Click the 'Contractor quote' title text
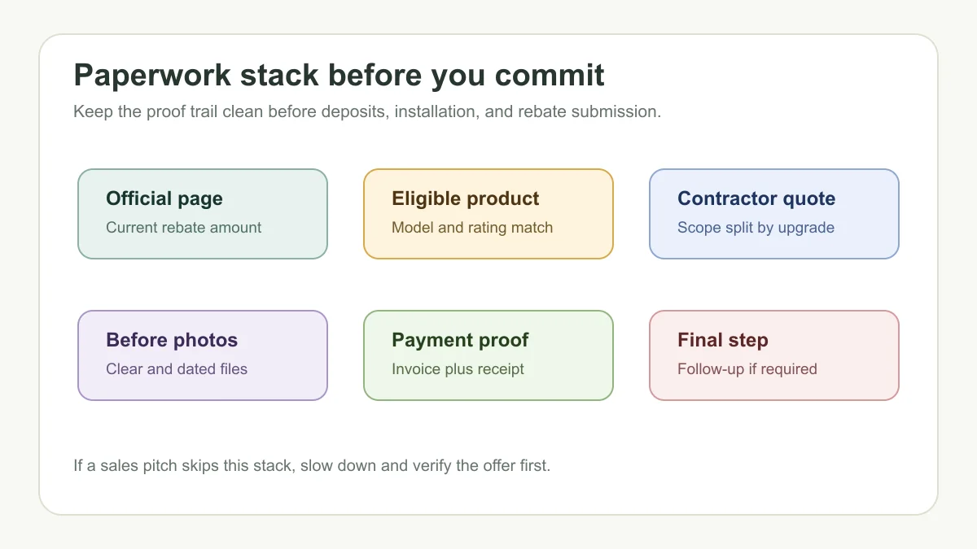Viewport: 977px width, 549px height. click(x=756, y=199)
